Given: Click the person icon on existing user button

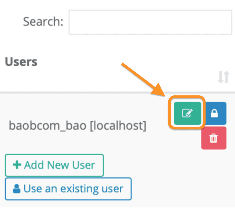Looking at the screenshot, I should (x=17, y=189).
